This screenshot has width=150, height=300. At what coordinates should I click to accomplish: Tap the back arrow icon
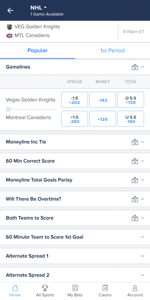click(x=10, y=10)
